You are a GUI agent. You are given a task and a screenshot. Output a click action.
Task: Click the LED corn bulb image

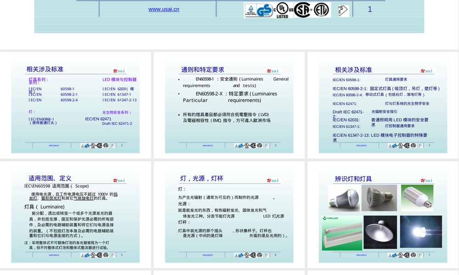417,198
